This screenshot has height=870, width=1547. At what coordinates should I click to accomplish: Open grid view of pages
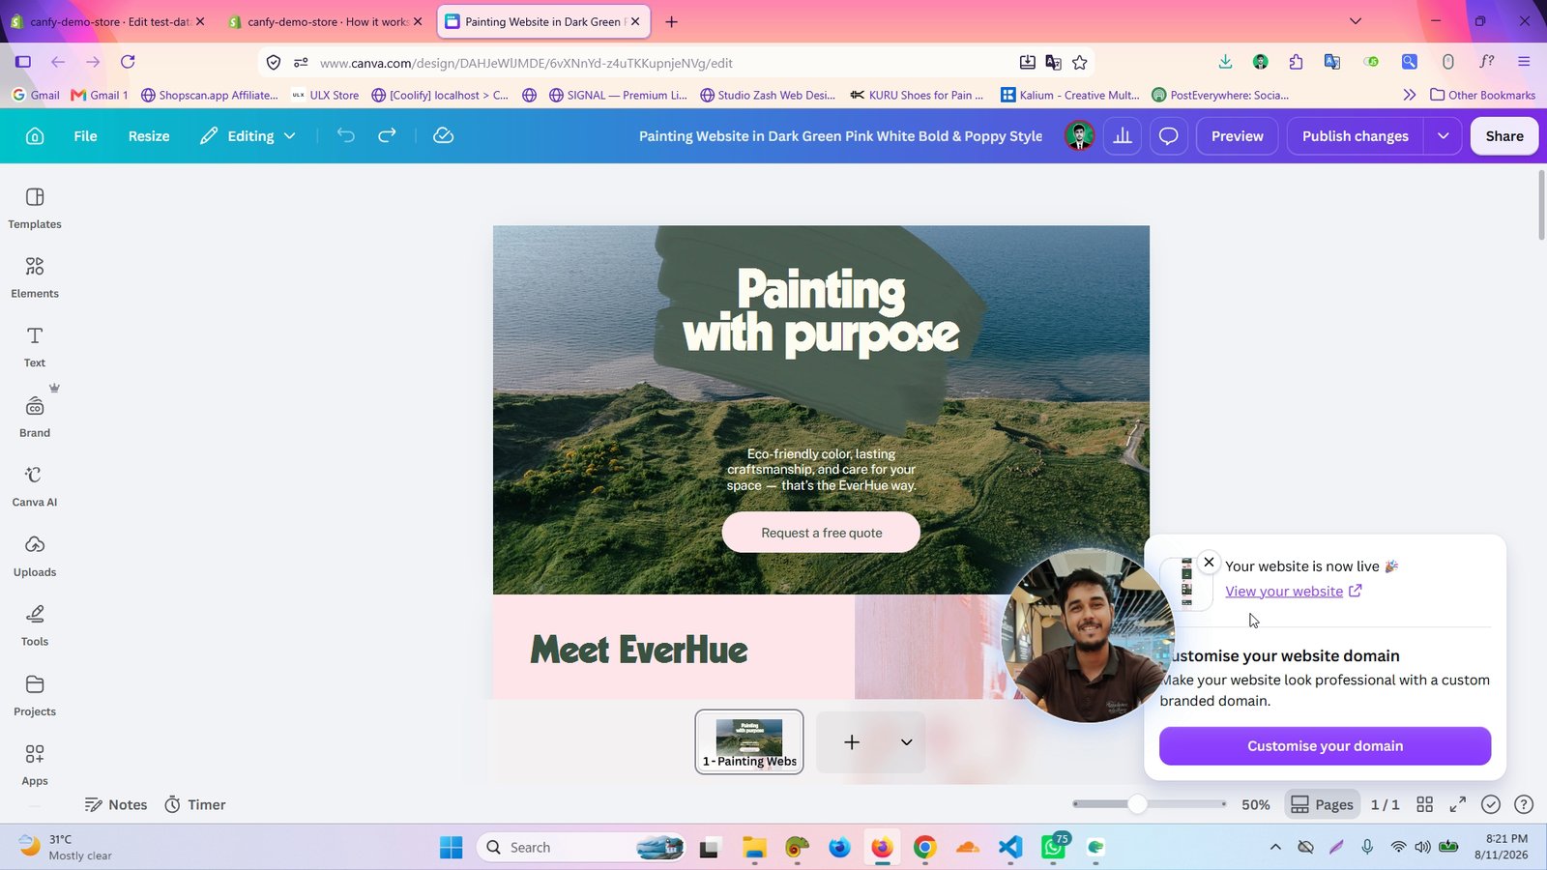[x=1424, y=804]
